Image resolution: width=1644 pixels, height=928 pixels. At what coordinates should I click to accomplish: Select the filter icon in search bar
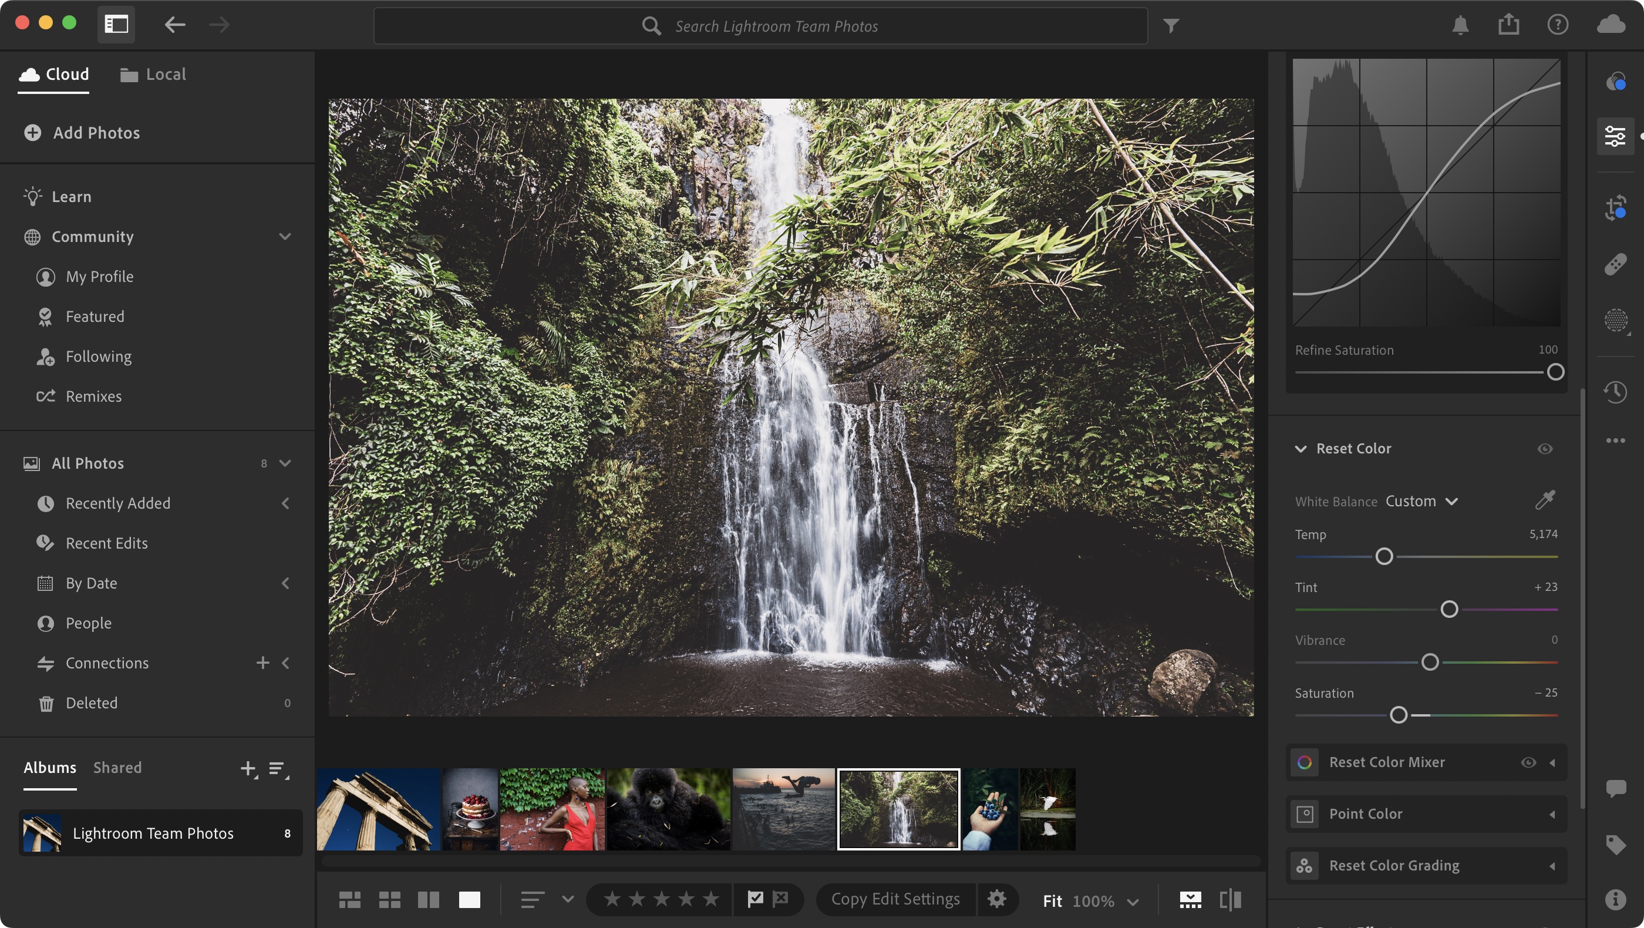[1171, 25]
